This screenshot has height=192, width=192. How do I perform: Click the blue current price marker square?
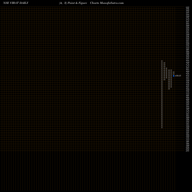174,76
